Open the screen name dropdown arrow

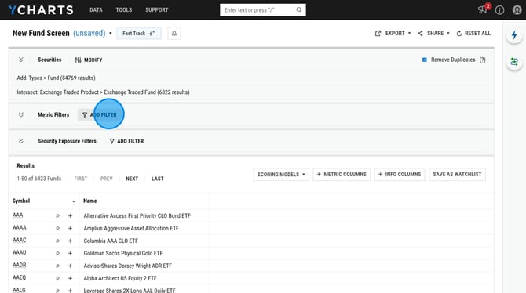point(111,33)
